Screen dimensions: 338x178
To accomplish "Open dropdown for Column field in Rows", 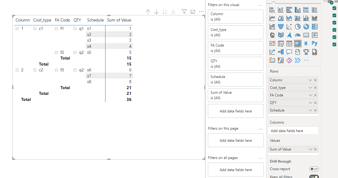I will pyautogui.click(x=310, y=80).
